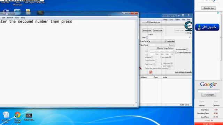Toggle the Executable checkbox

point(170,57)
